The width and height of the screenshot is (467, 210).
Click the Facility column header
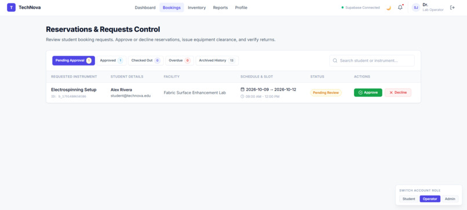coord(172,76)
